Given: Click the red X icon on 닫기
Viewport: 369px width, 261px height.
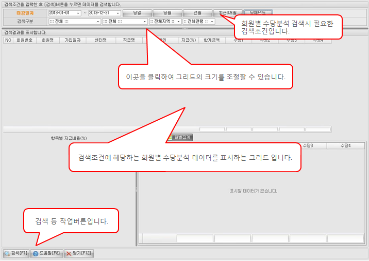Looking at the screenshot, I should (69, 254).
